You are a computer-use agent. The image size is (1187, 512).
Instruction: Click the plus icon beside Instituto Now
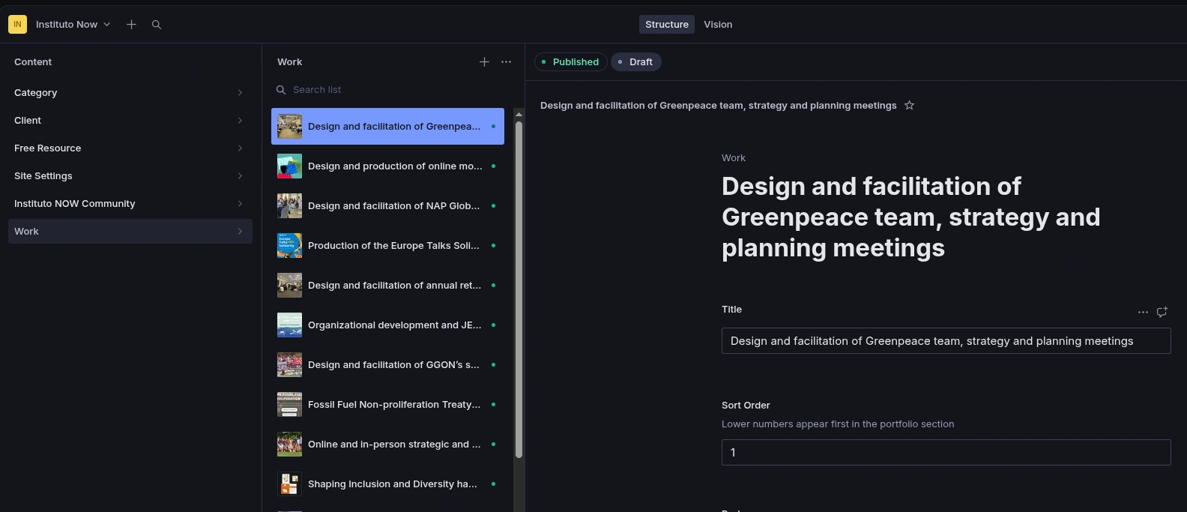point(131,25)
